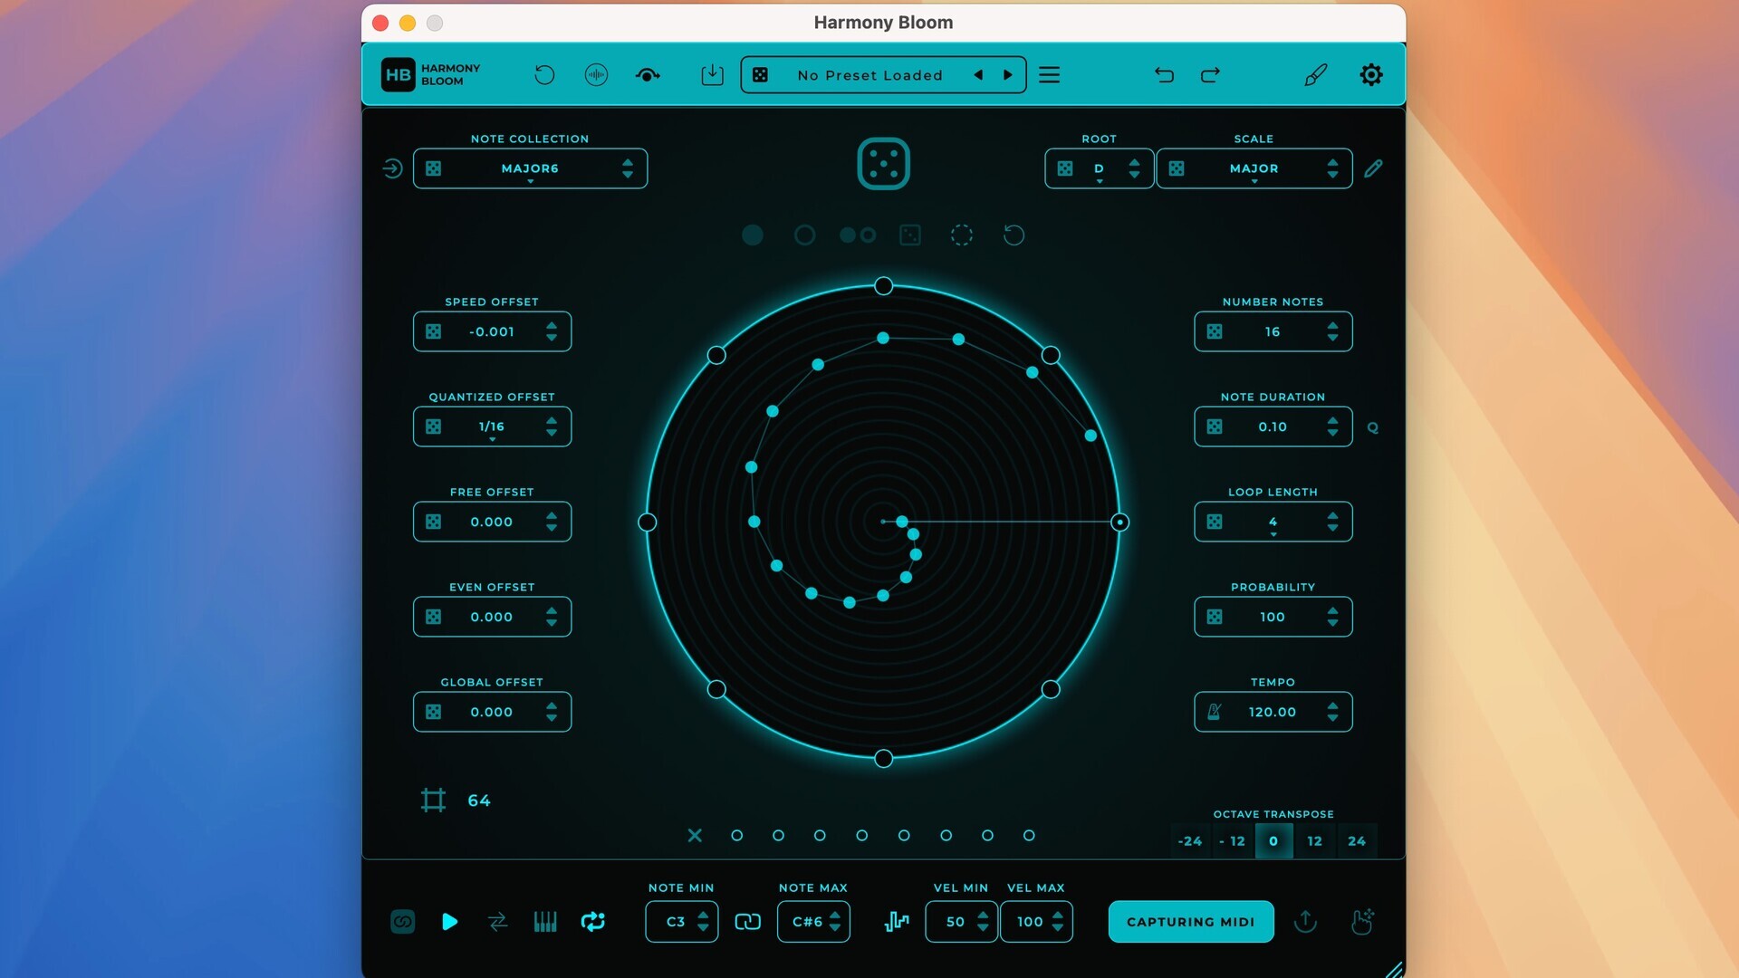Toggle the Note Min/Max link icon

click(747, 922)
